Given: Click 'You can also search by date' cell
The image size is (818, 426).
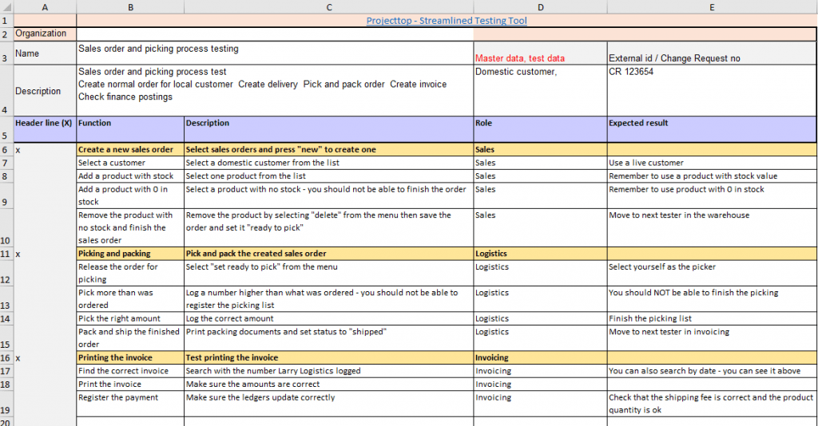Looking at the screenshot, I should pos(712,371).
